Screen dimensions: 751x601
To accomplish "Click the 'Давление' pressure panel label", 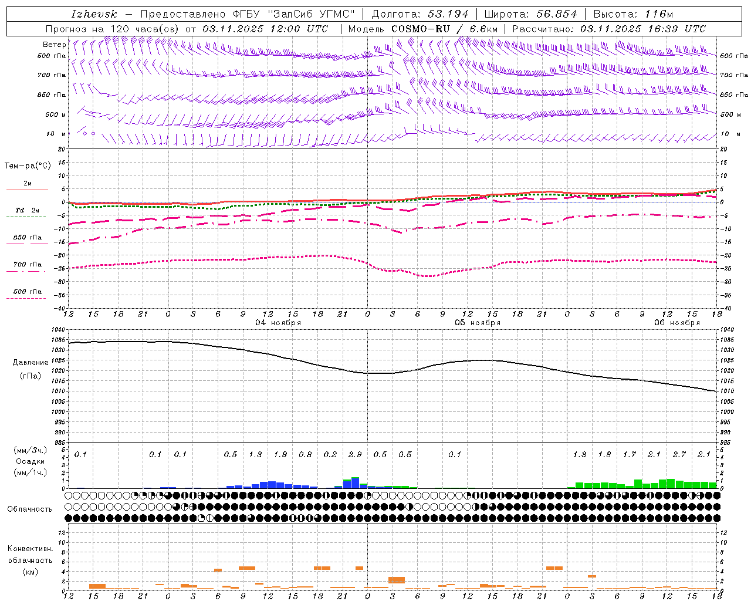I will 31,362.
